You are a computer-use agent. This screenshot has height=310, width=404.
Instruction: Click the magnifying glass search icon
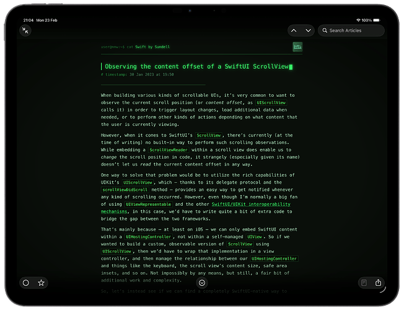pyautogui.click(x=325, y=30)
